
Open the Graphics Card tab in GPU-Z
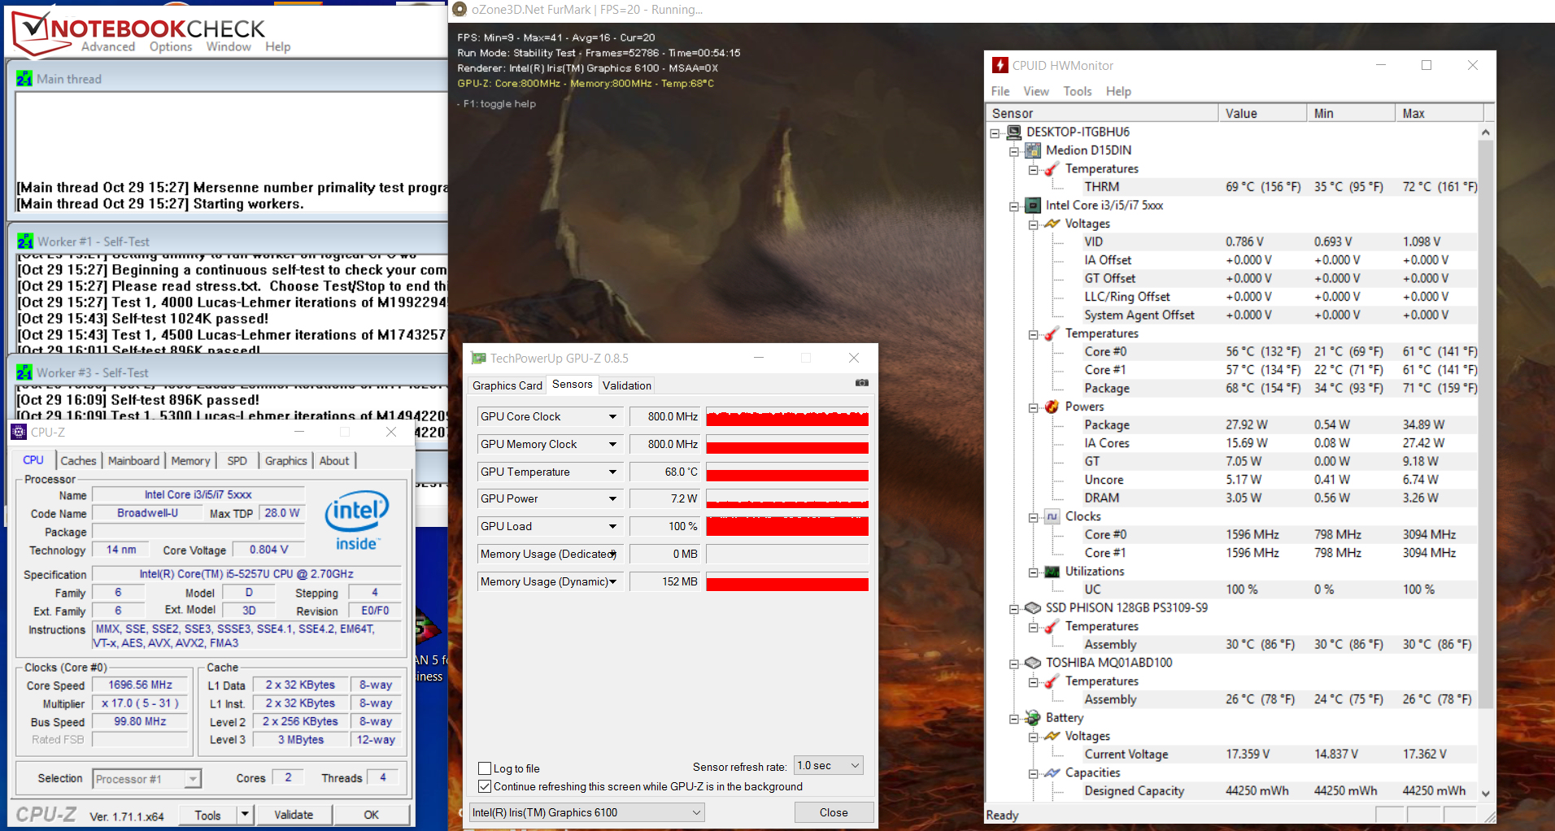[x=507, y=385]
